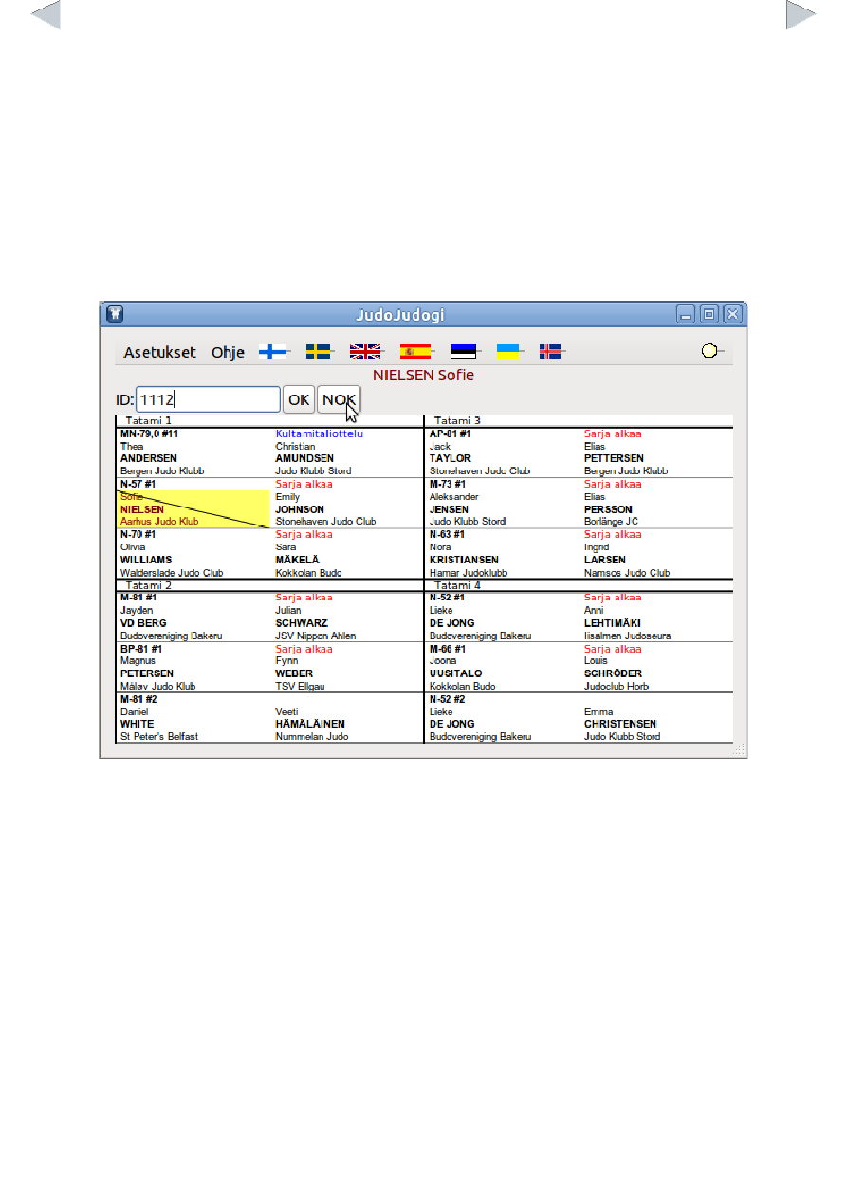The width and height of the screenshot is (847, 1198).
Task: Click the BP-81 #1 match label
Action: pos(141,649)
